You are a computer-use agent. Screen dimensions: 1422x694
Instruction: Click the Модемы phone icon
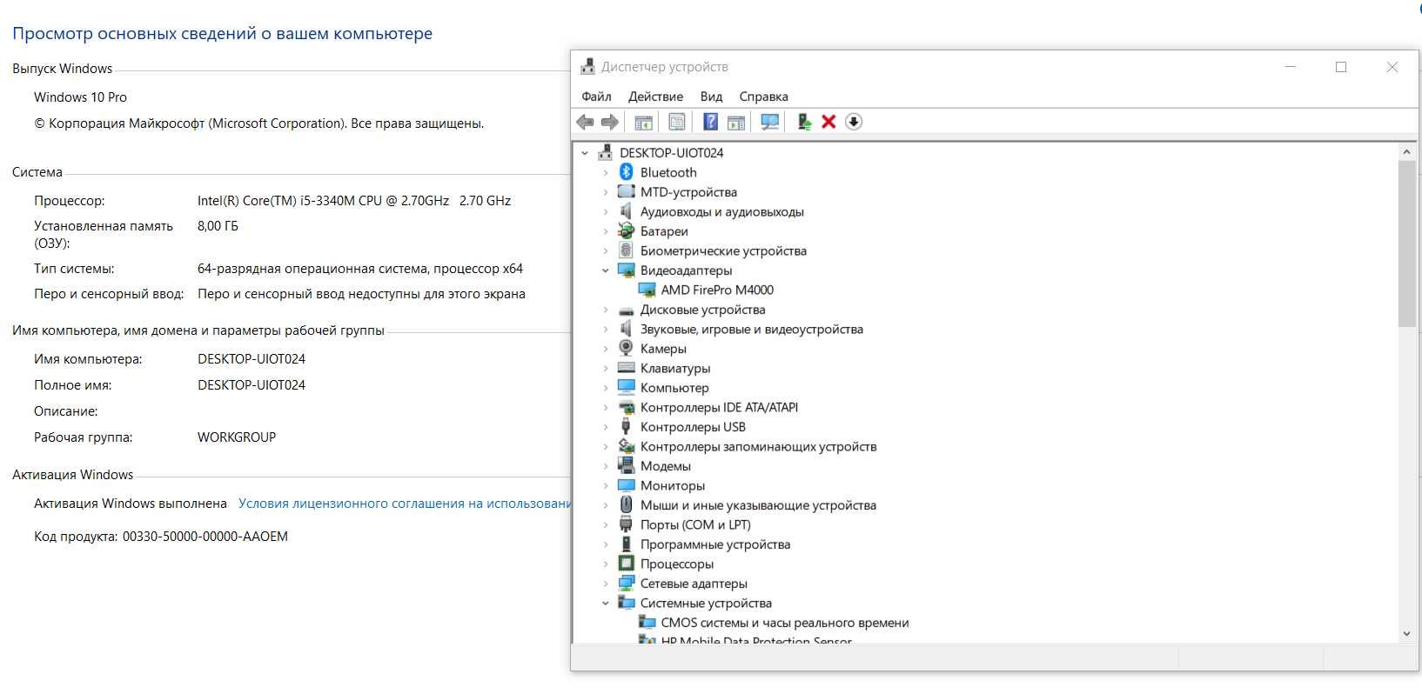point(626,465)
